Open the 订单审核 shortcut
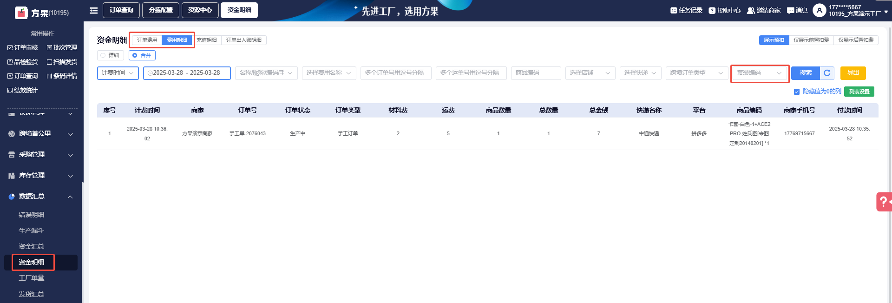892x303 pixels. (23, 47)
